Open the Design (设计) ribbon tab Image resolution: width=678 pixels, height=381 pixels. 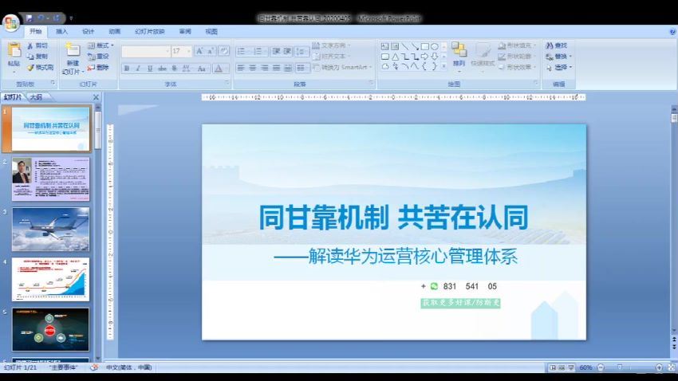click(89, 32)
